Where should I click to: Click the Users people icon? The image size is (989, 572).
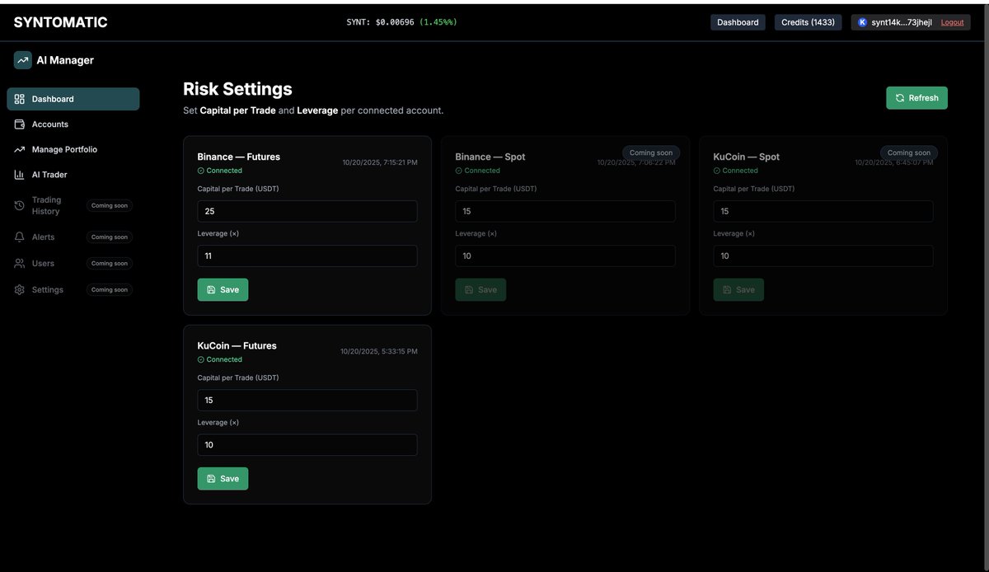click(20, 264)
